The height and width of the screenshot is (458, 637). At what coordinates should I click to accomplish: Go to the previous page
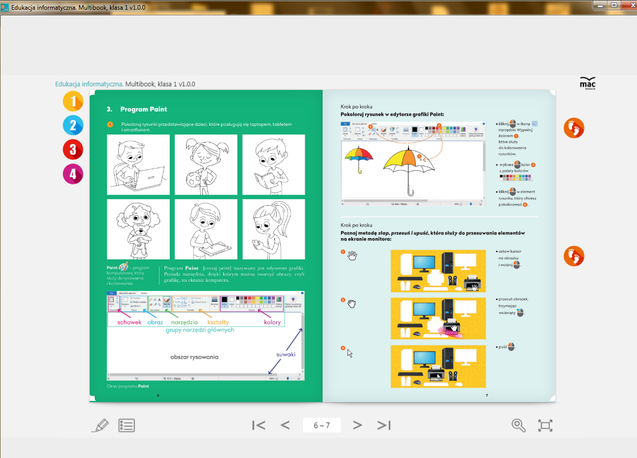(285, 425)
